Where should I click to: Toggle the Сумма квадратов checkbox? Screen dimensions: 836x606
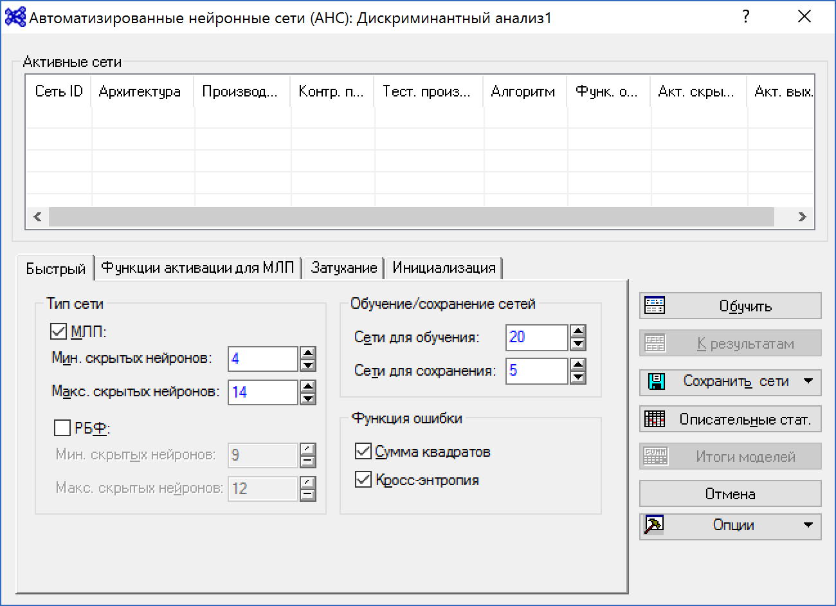point(363,451)
